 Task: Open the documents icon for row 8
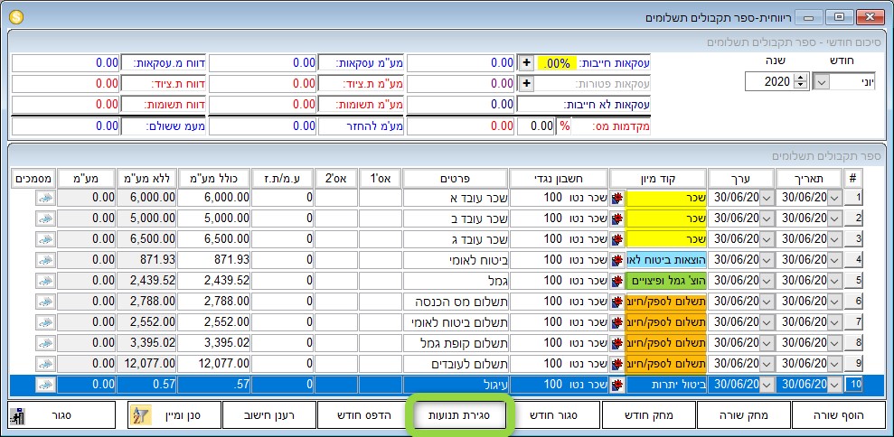click(x=45, y=343)
